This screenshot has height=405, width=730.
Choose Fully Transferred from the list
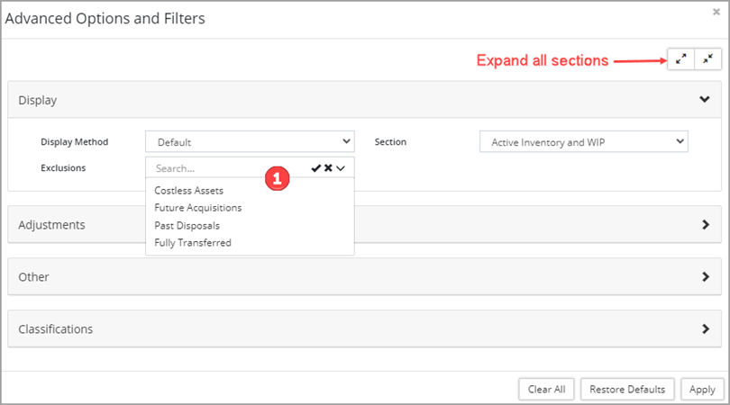coord(193,242)
